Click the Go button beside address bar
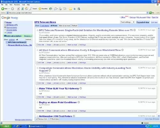The width and height of the screenshot is (160, 128). tap(152, 13)
